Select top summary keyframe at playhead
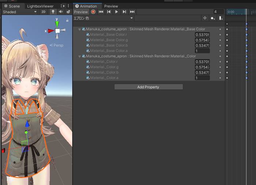 [x=246, y=24]
